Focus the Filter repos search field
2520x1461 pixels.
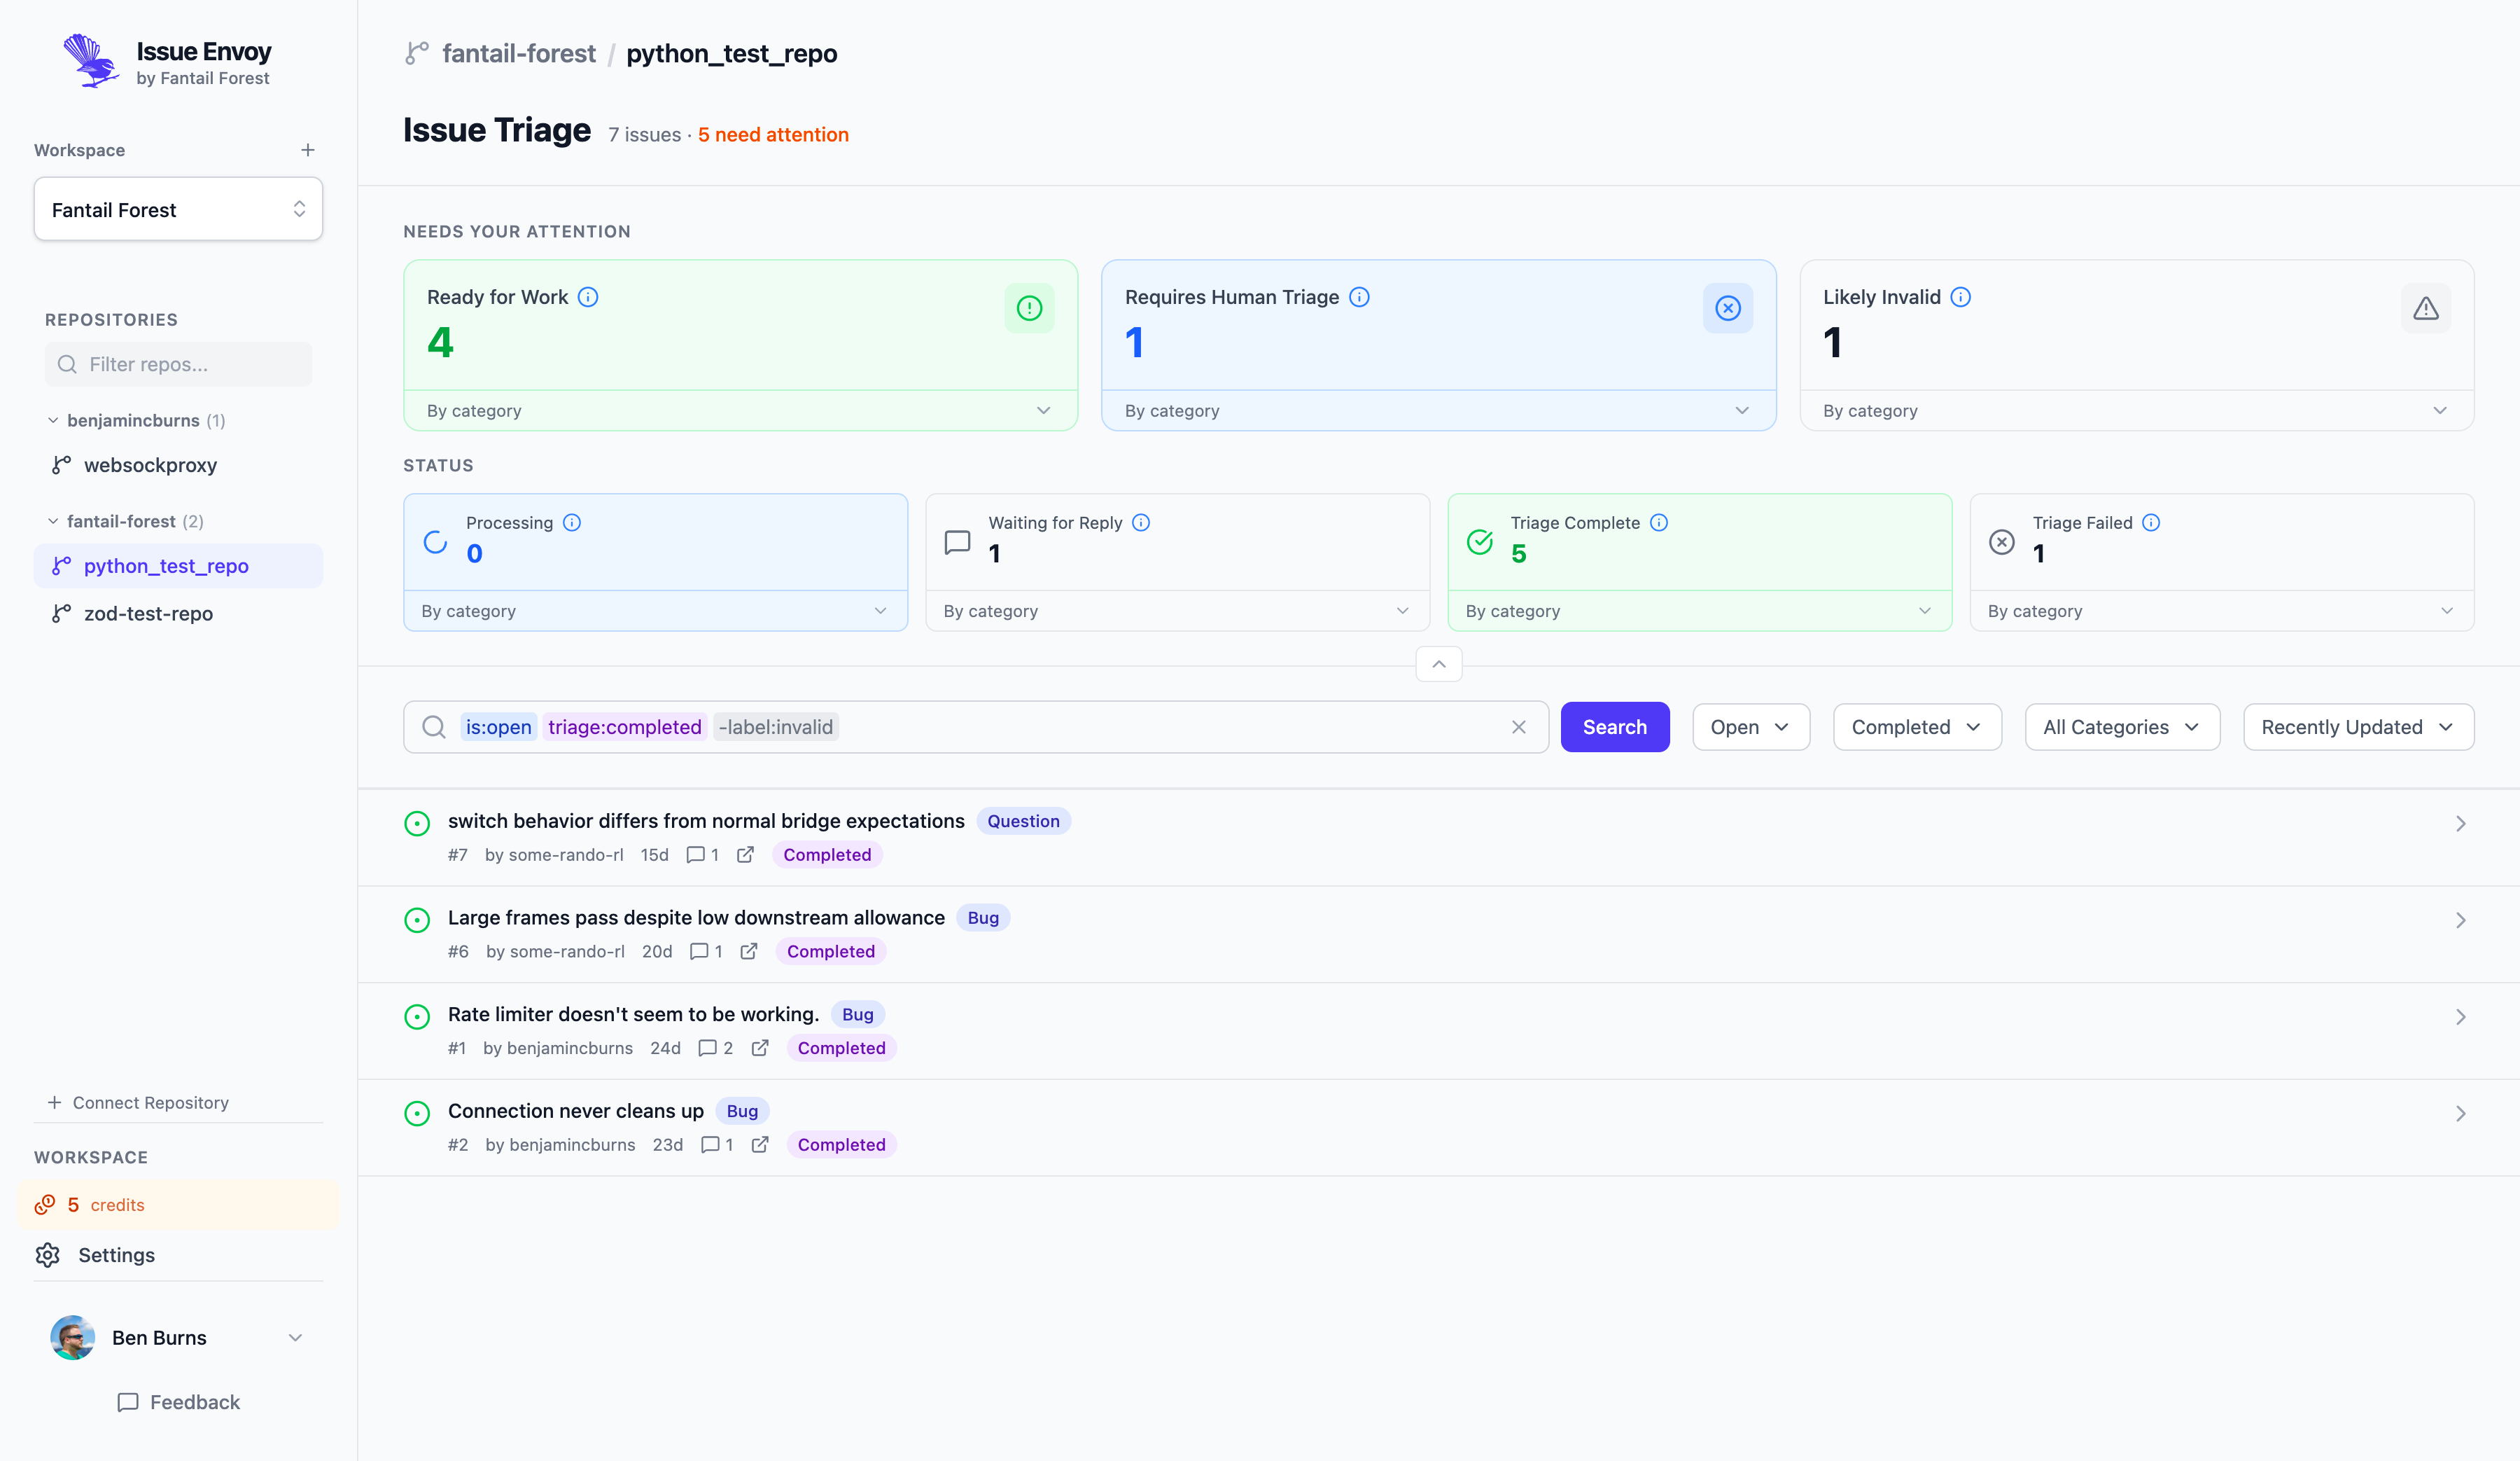coord(178,364)
